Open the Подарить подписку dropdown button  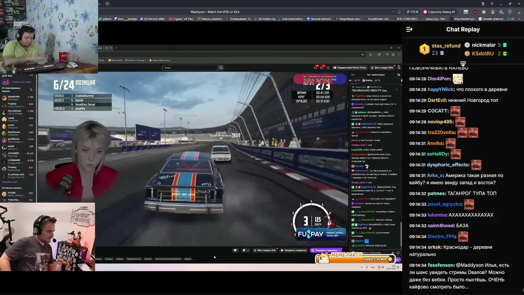(326, 250)
